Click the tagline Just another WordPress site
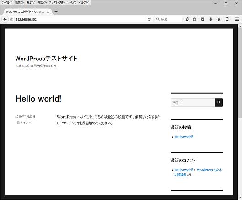The image size is (242, 200). click(36, 65)
